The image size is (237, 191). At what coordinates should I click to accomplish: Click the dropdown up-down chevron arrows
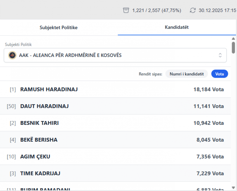pyautogui.click(x=220, y=55)
